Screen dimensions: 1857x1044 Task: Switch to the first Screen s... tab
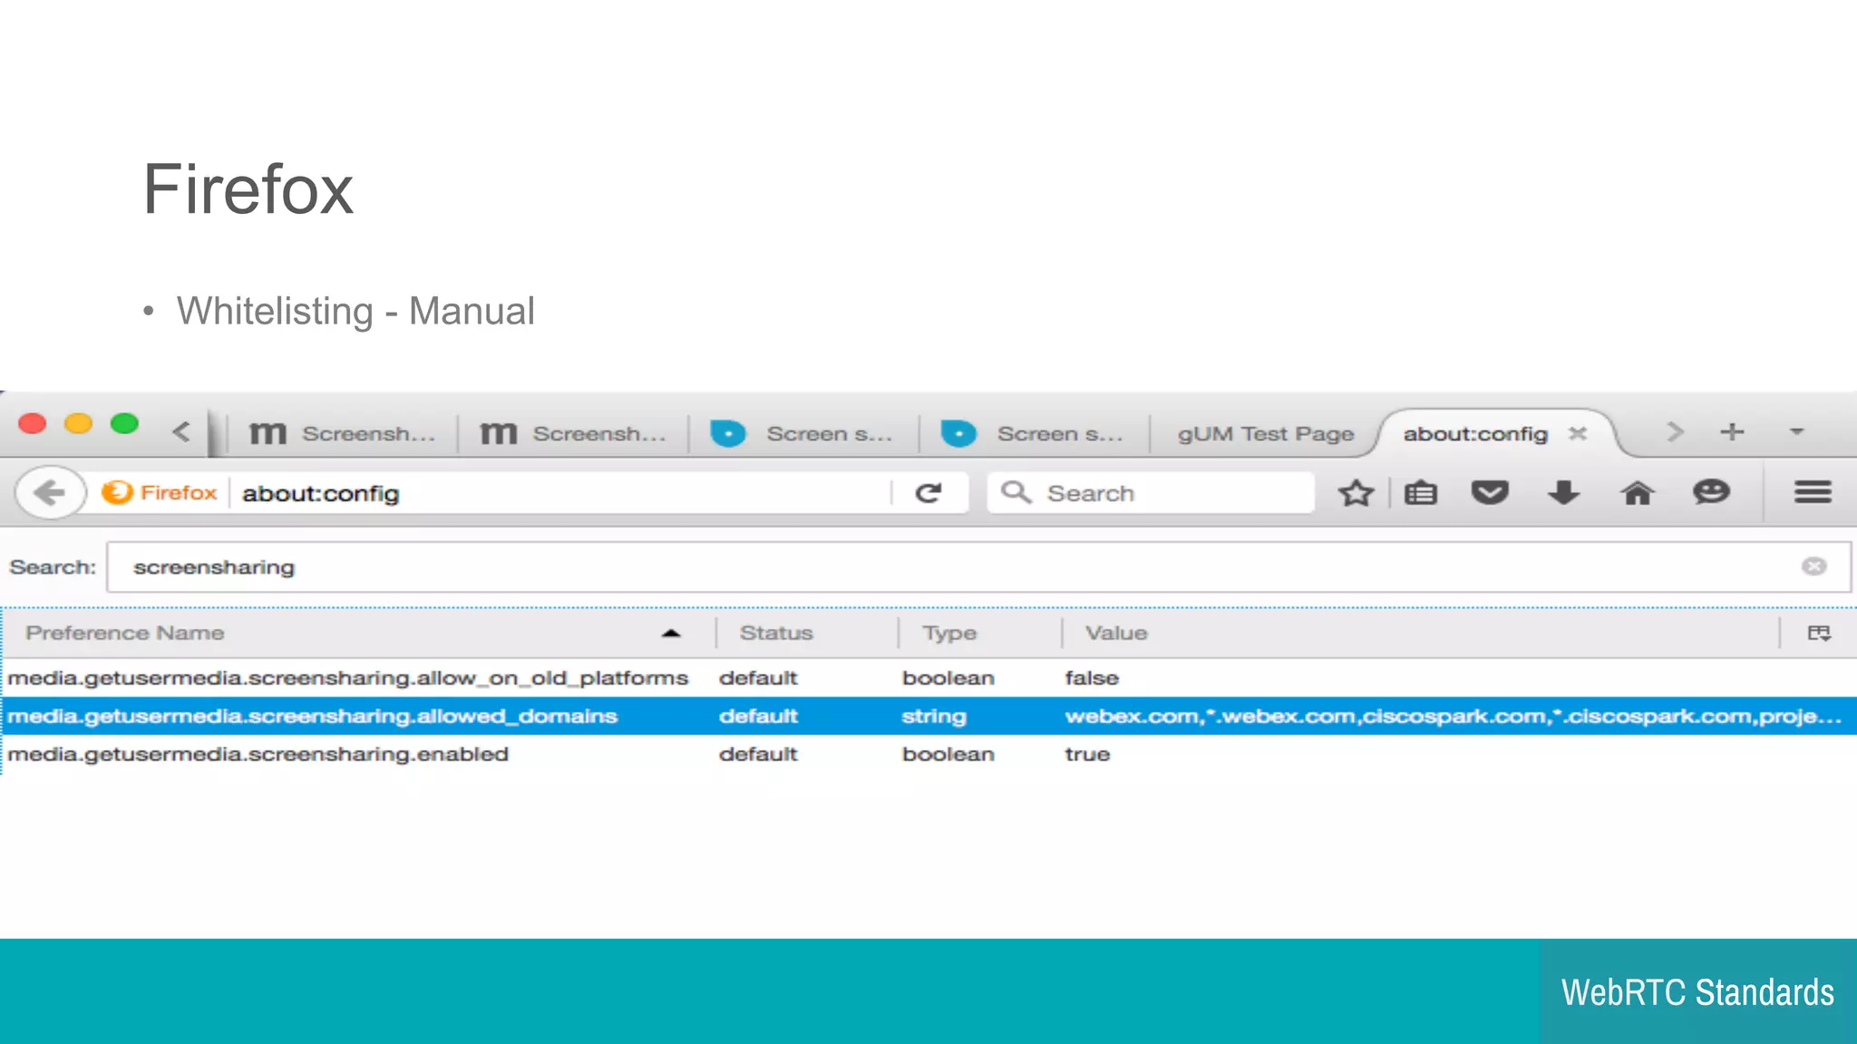803,433
